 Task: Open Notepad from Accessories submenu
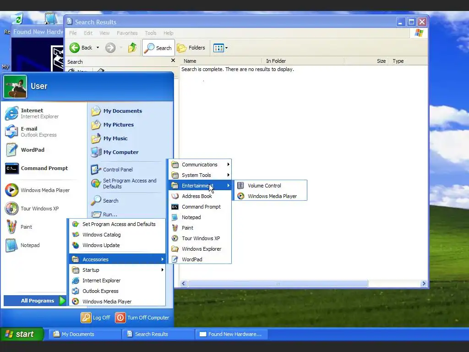coord(200,217)
